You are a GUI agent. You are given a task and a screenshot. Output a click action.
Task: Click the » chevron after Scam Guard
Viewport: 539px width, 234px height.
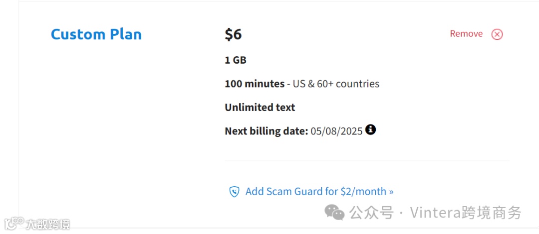(391, 192)
